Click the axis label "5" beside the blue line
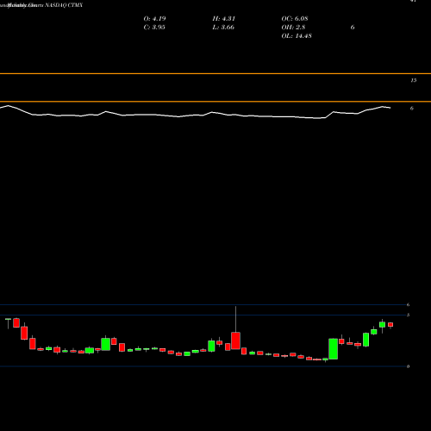The width and height of the screenshot is (431, 431). click(408, 315)
